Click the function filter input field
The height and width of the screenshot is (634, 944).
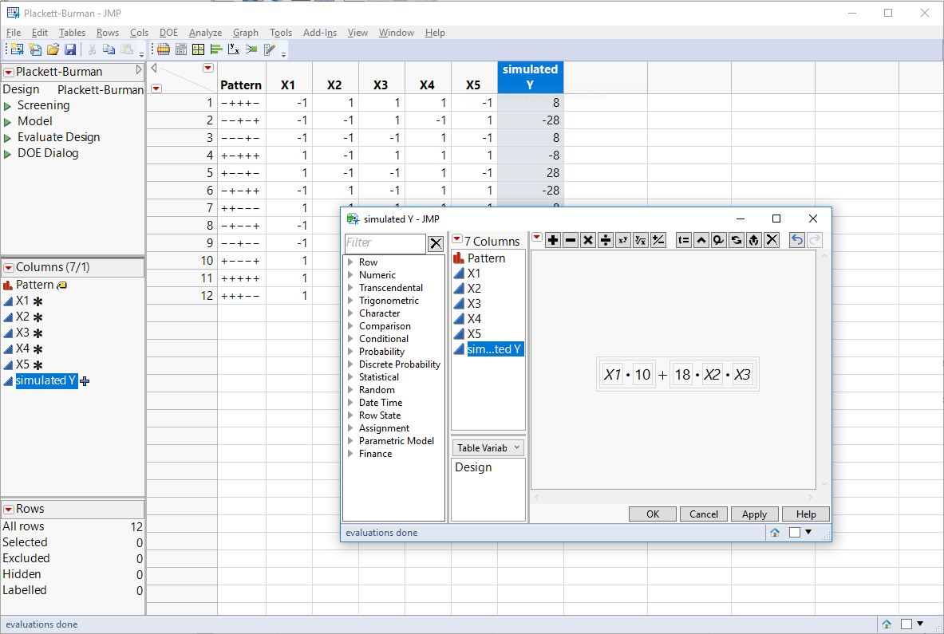click(385, 243)
